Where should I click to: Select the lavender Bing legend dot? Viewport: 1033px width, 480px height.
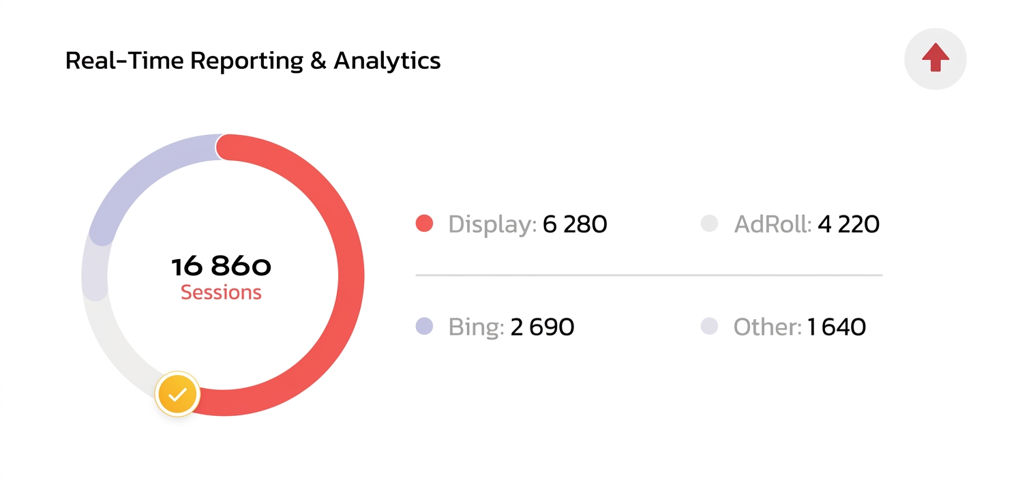pyautogui.click(x=424, y=327)
